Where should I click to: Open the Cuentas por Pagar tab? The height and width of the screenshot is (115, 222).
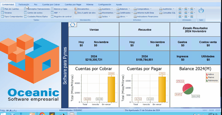[x=73, y=4]
